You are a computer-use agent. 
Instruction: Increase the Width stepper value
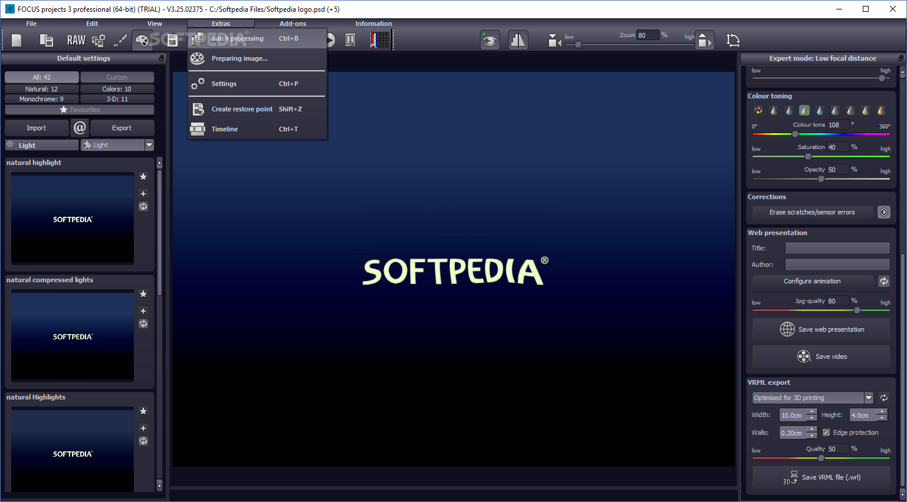pyautogui.click(x=812, y=412)
